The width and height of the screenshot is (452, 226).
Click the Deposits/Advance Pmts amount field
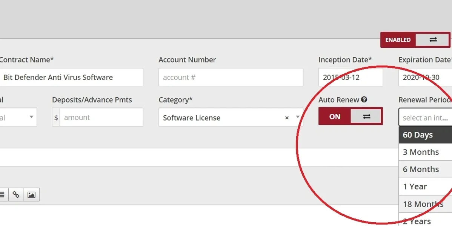(x=102, y=117)
